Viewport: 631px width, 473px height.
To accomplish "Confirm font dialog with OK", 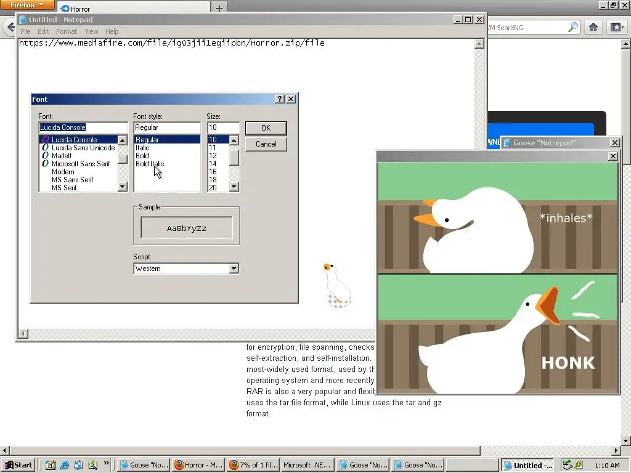I will tap(266, 128).
